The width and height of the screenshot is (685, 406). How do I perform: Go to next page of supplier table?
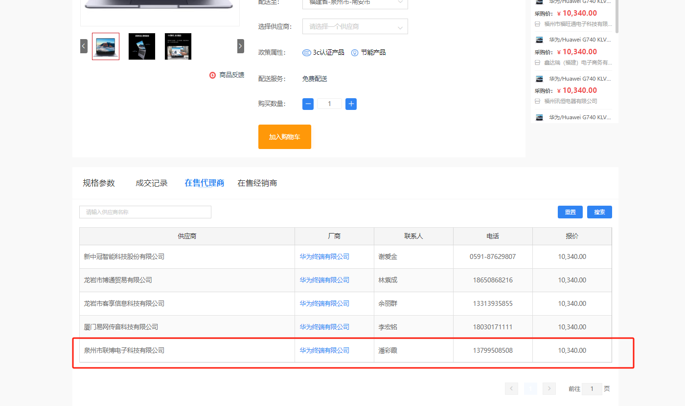click(x=549, y=388)
